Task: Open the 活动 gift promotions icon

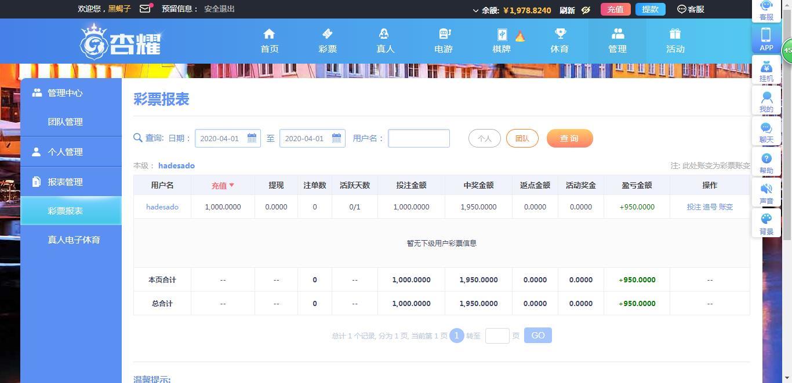Action: (675, 34)
